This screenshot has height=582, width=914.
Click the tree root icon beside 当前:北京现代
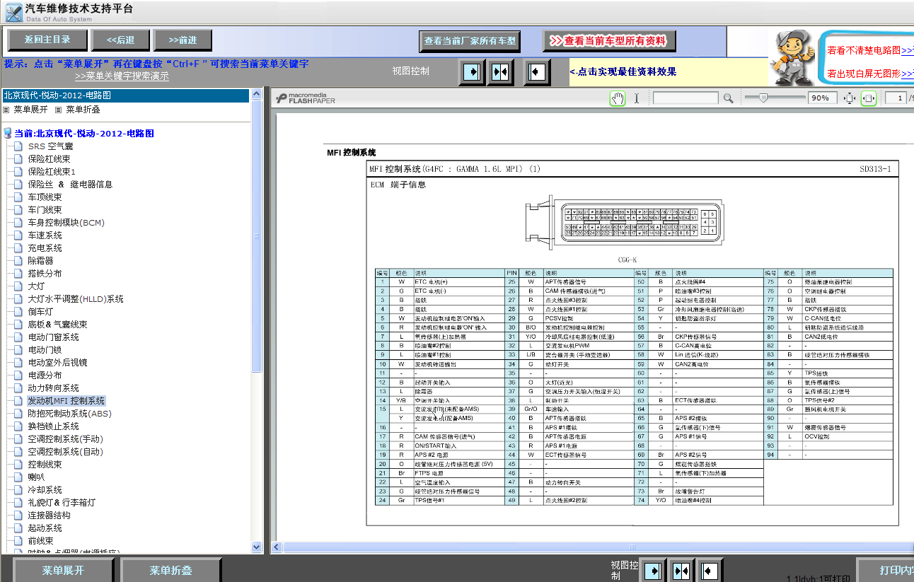tap(8, 133)
